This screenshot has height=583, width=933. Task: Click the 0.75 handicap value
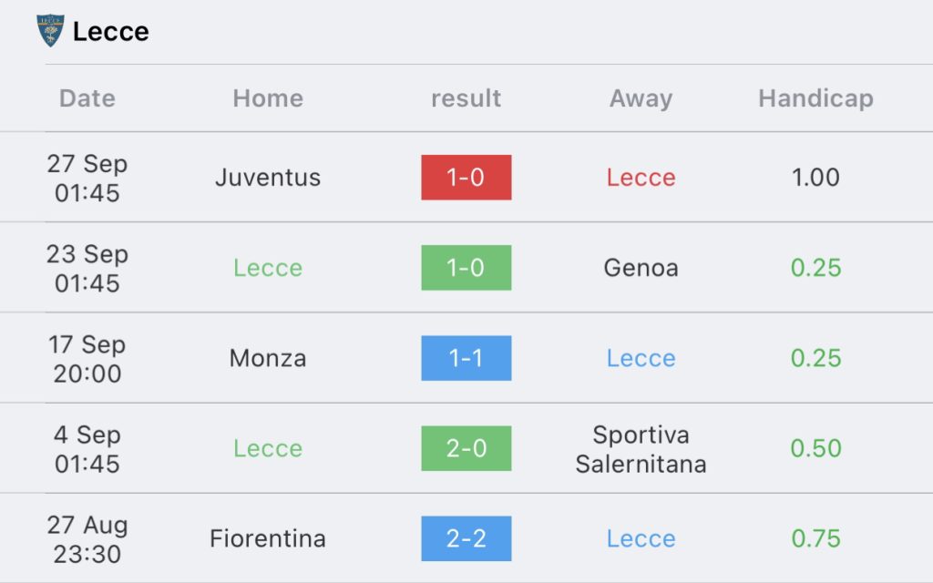point(815,538)
